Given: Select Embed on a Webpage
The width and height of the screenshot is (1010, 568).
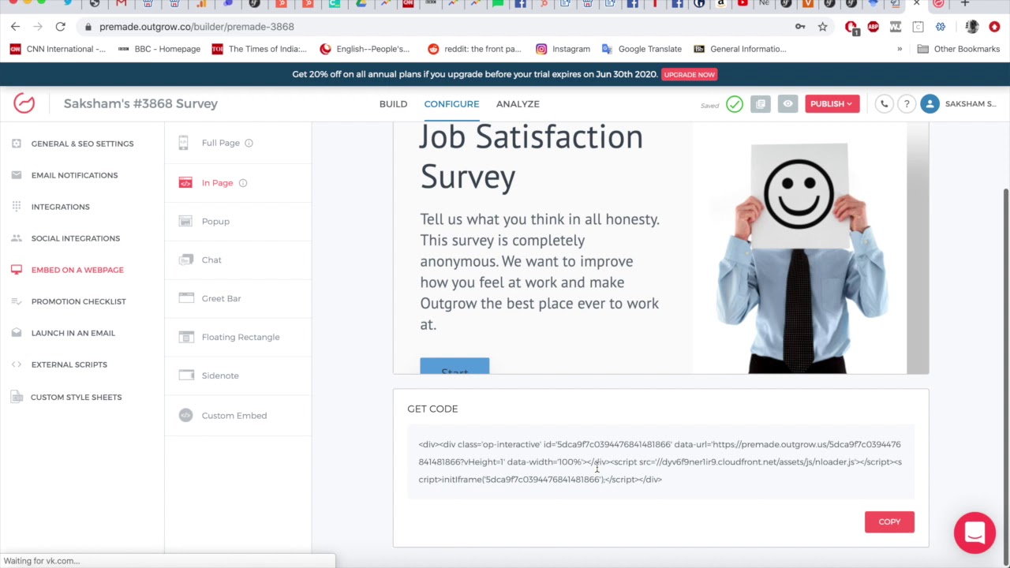Looking at the screenshot, I should click(x=77, y=270).
